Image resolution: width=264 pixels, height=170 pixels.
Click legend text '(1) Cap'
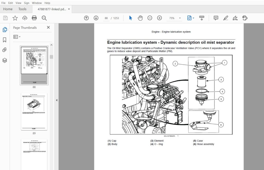click(x=112, y=141)
